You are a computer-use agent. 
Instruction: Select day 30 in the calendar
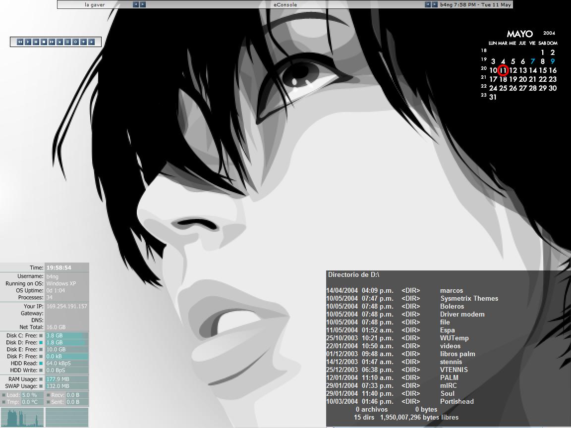click(x=553, y=88)
